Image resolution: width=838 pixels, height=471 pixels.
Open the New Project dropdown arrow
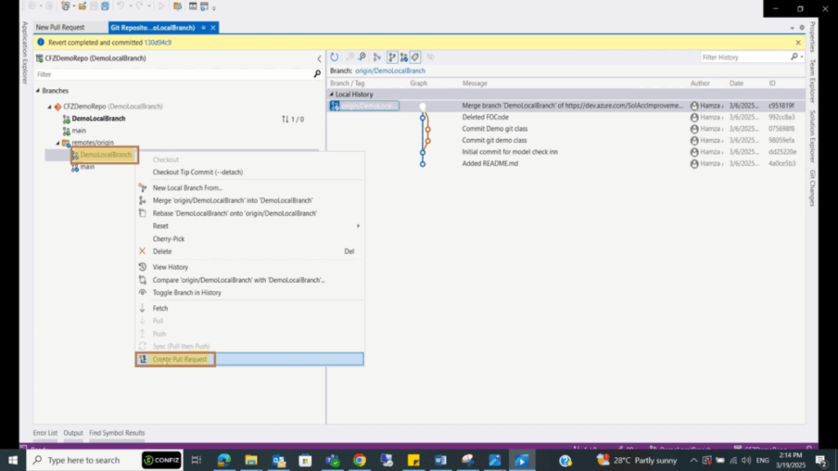coord(73,7)
